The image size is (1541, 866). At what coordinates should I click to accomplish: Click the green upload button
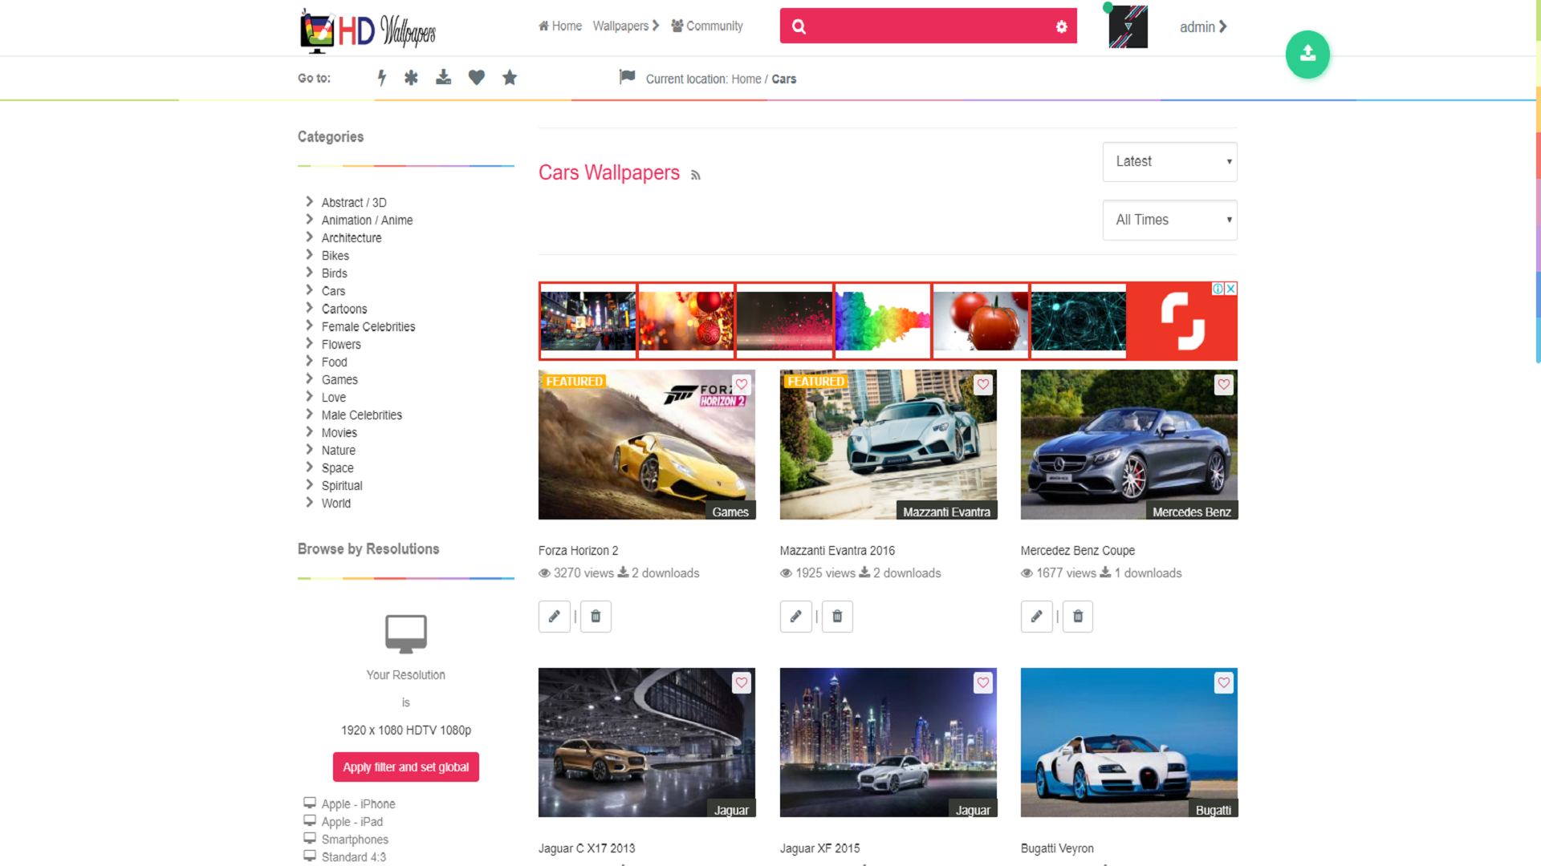1307,55
